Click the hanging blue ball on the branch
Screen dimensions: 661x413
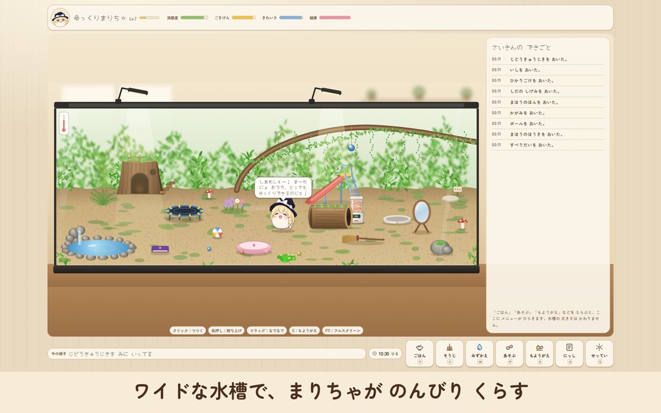click(x=351, y=148)
